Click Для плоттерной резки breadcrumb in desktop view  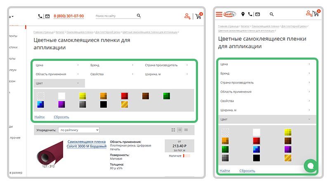(108, 32)
